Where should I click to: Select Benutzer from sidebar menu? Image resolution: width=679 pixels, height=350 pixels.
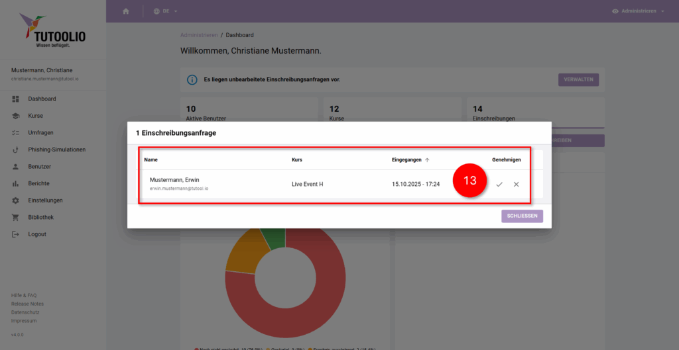[39, 167]
